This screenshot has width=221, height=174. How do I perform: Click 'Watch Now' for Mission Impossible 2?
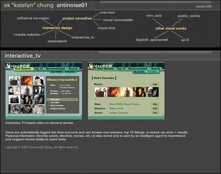pos(62,99)
